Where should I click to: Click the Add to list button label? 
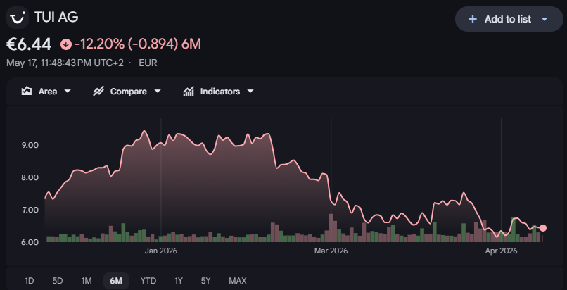(x=508, y=19)
